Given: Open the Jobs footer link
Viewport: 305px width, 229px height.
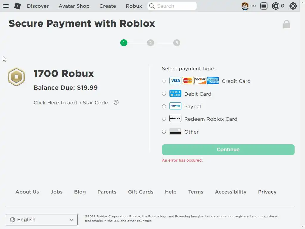Looking at the screenshot, I should point(57,192).
